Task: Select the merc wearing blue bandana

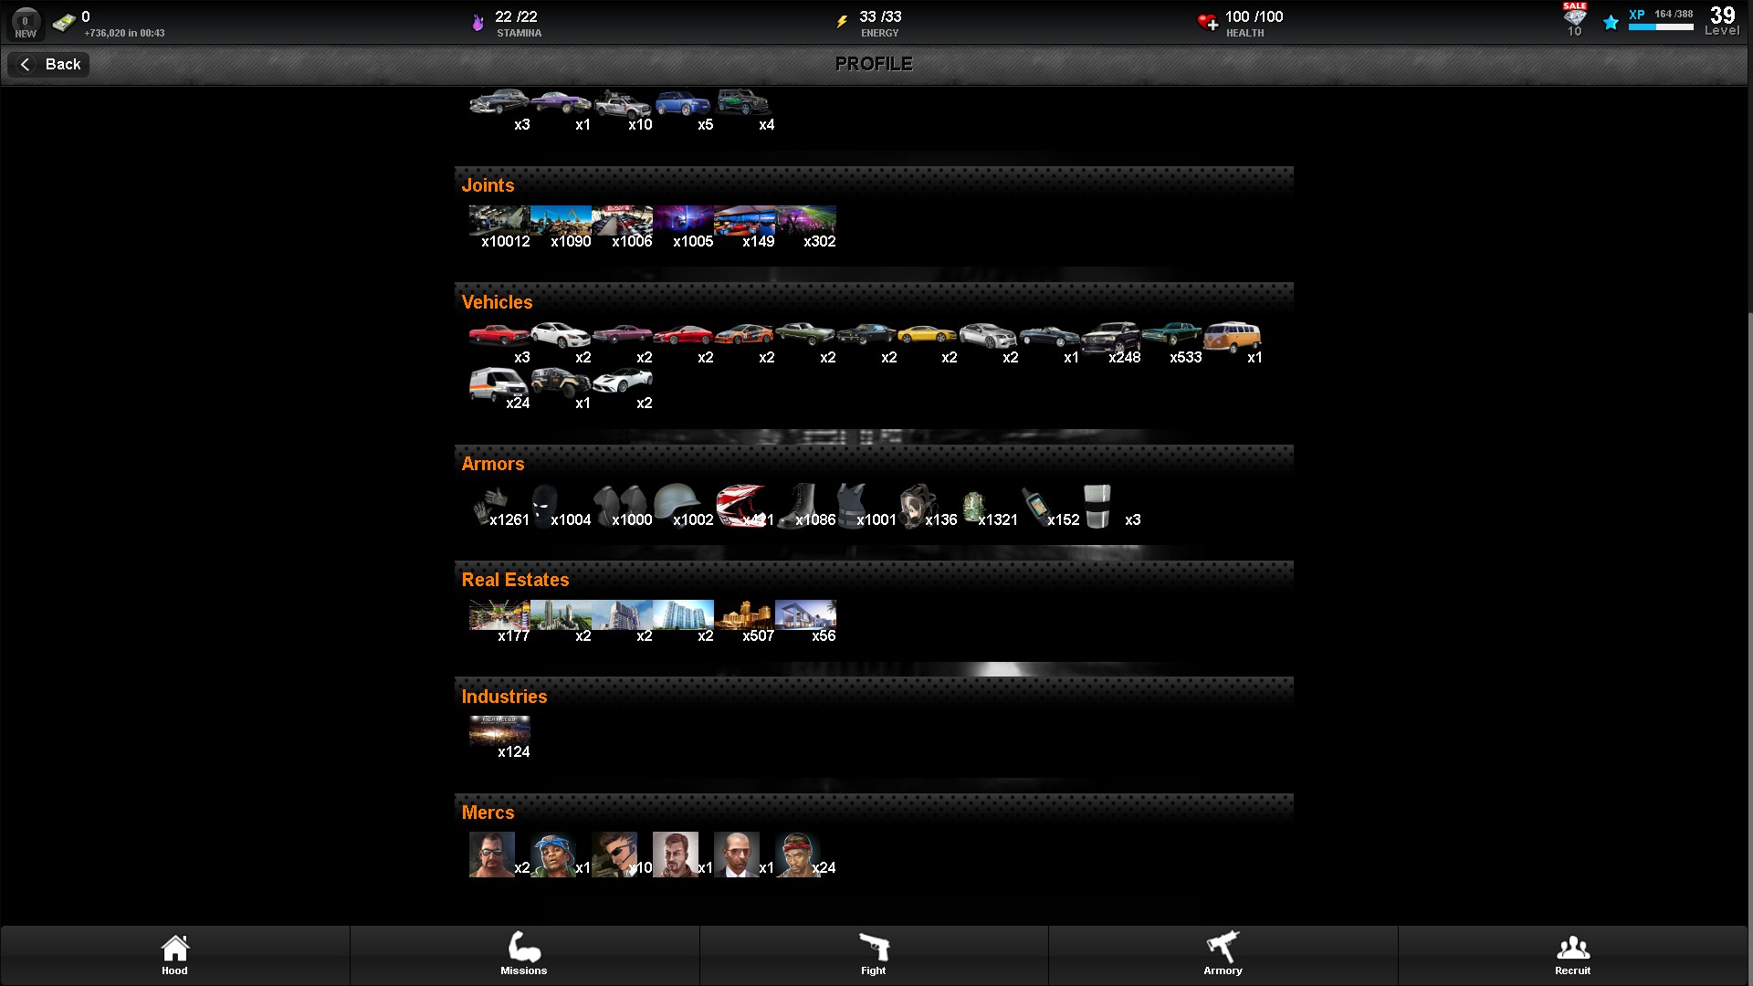Action: [553, 855]
